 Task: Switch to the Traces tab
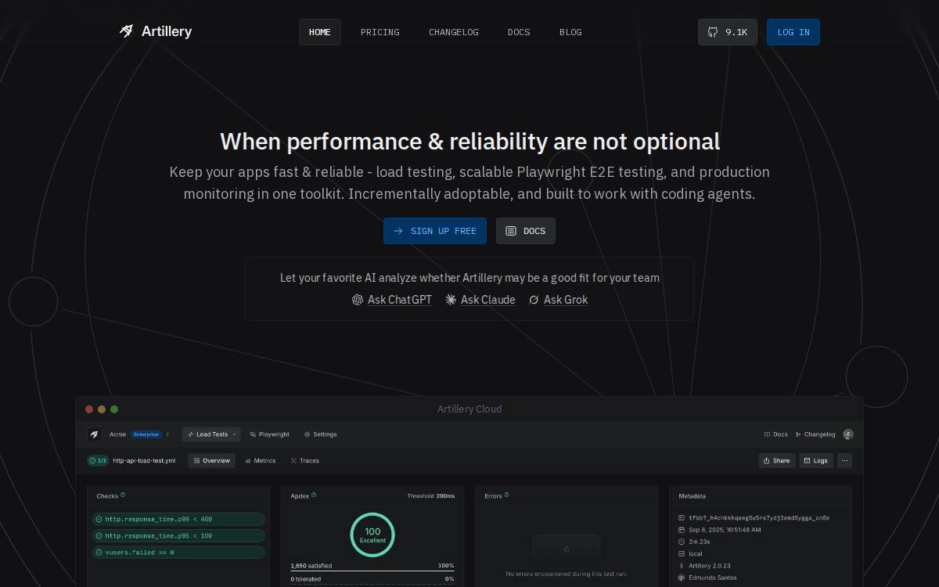305,461
